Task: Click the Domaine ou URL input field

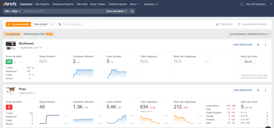Action: coord(63,11)
